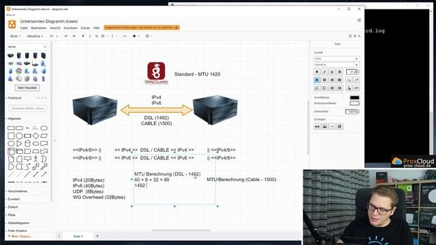Undo the last action in toolbar
The image size is (436, 245).
66,36
